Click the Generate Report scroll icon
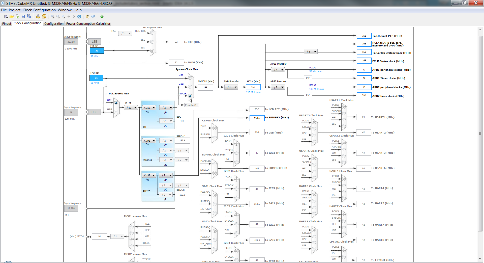484x263 pixels. coord(44,17)
